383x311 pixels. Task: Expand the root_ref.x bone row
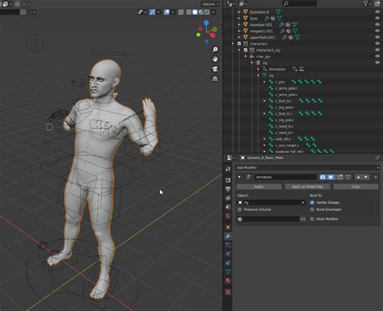(264, 139)
